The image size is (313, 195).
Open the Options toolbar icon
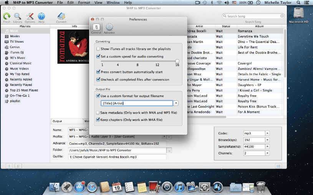pyautogui.click(x=30, y=17)
